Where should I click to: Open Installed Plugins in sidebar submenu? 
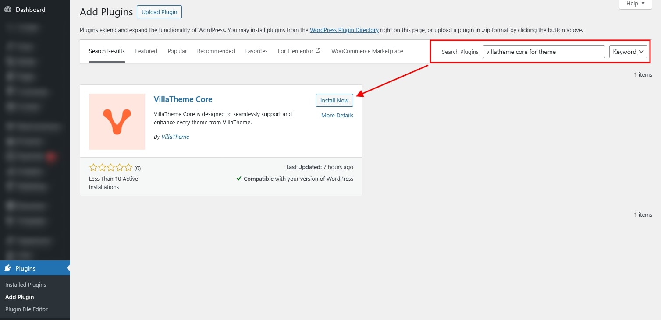point(25,285)
